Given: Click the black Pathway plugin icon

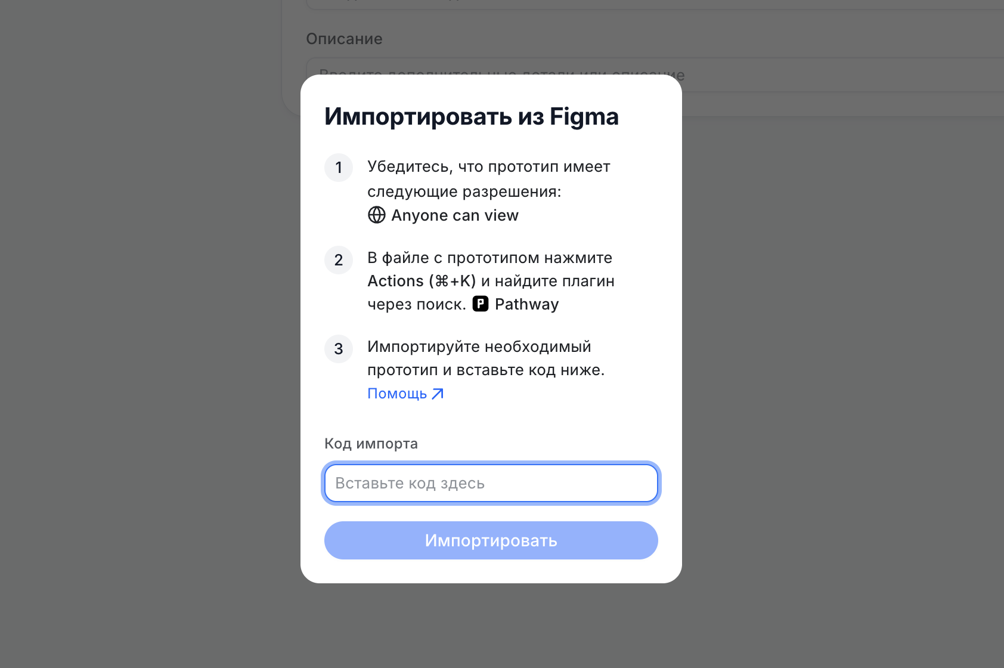Looking at the screenshot, I should click(x=481, y=304).
